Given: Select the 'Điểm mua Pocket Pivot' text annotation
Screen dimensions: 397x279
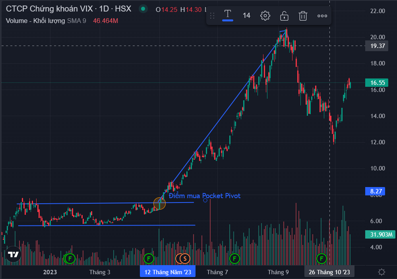Looking at the screenshot, I should pyautogui.click(x=205, y=196).
